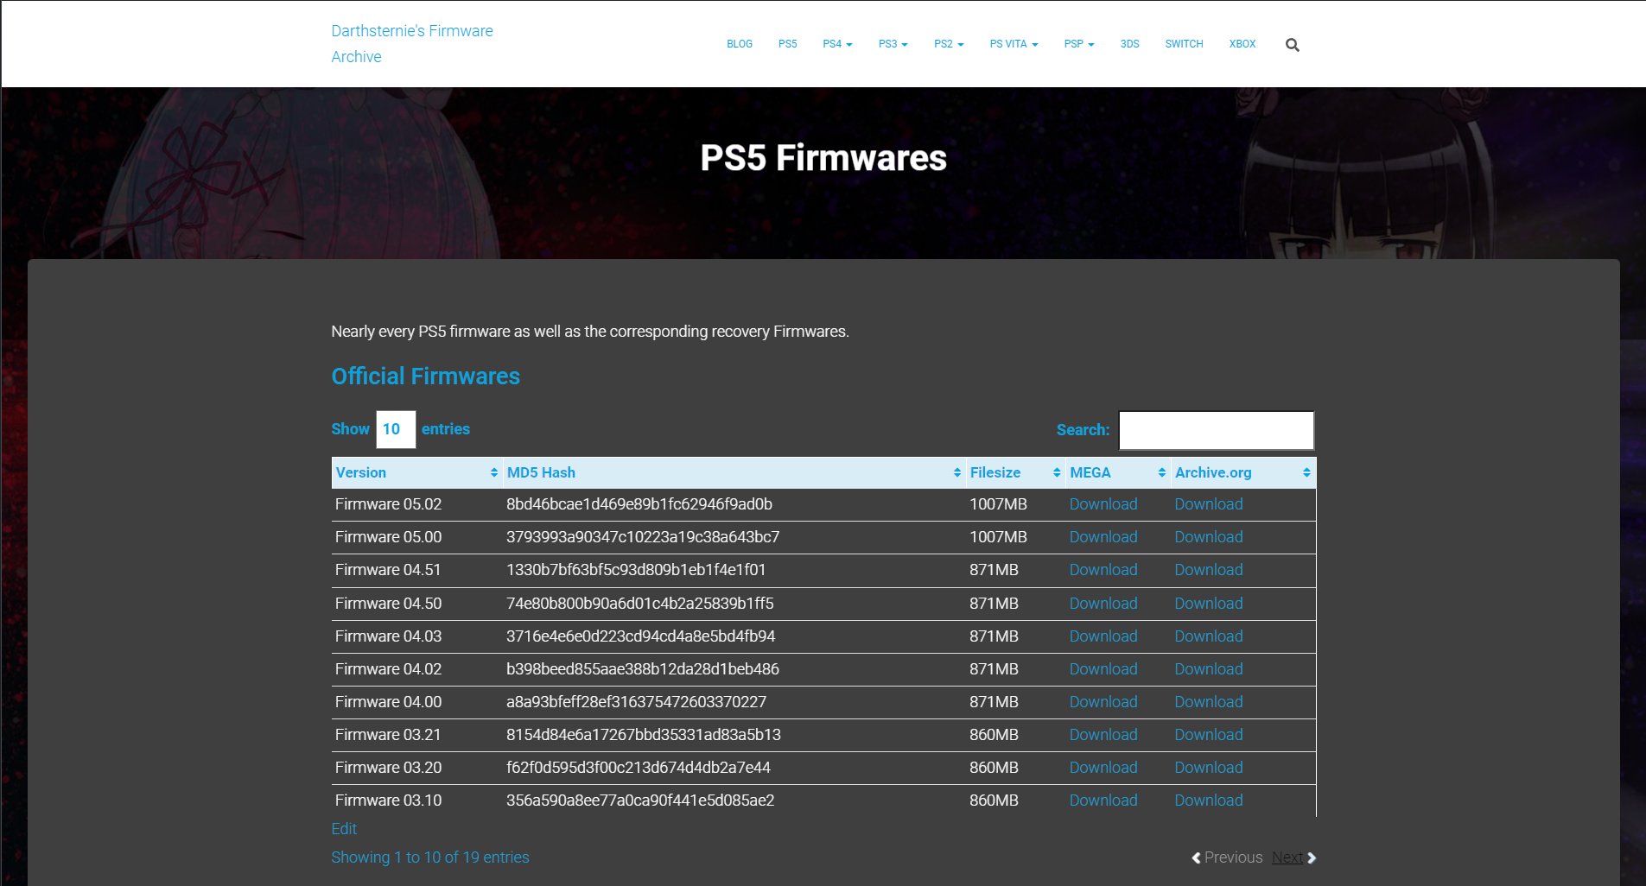This screenshot has width=1646, height=886.
Task: Download Firmware 04.50 from MEGA
Action: 1103,604
